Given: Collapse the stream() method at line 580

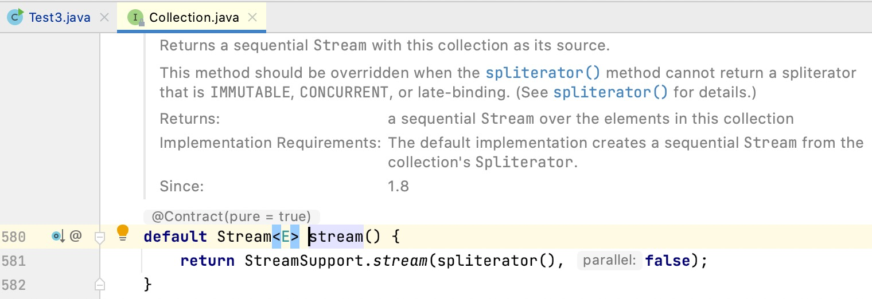Looking at the screenshot, I should [x=100, y=237].
